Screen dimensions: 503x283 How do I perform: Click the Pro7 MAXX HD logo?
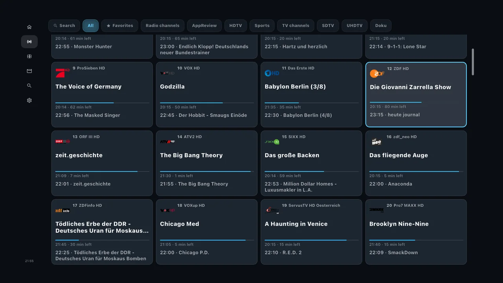[376, 210]
